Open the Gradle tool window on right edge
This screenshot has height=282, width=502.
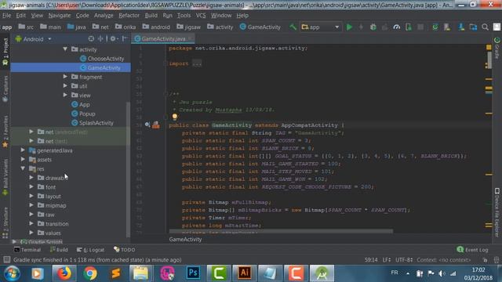point(497,48)
